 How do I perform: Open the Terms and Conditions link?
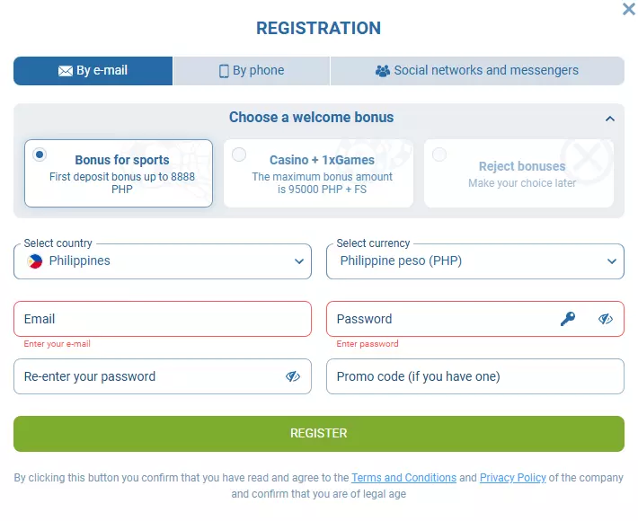[x=403, y=478]
